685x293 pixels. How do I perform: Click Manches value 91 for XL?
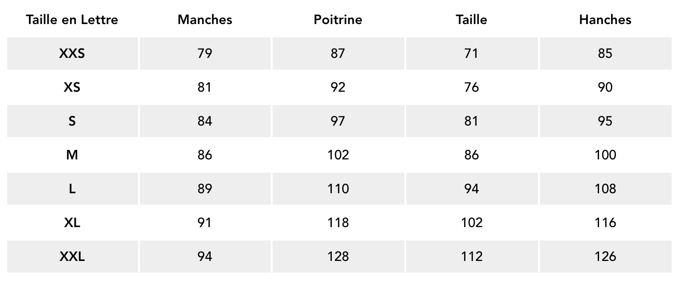pos(205,223)
